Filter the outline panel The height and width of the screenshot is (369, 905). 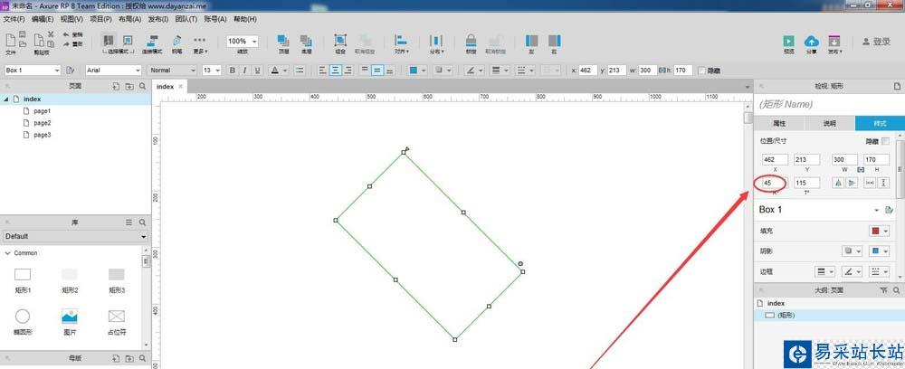(x=883, y=290)
